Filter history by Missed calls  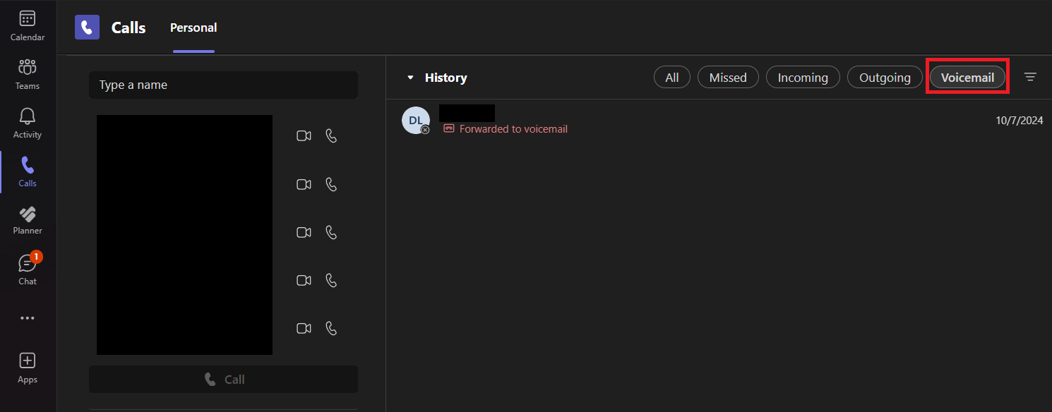[728, 78]
